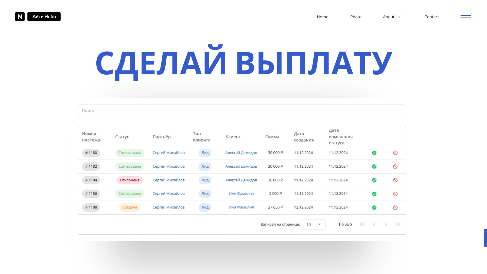Click green approve icon for payment #1184
Viewport: 487px width, 274px height.
point(374,180)
